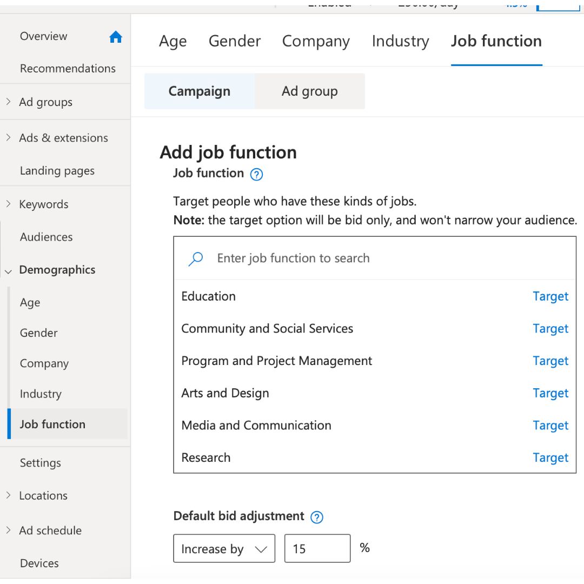This screenshot has width=584, height=584.
Task: Target the Education job function
Action: [550, 296]
